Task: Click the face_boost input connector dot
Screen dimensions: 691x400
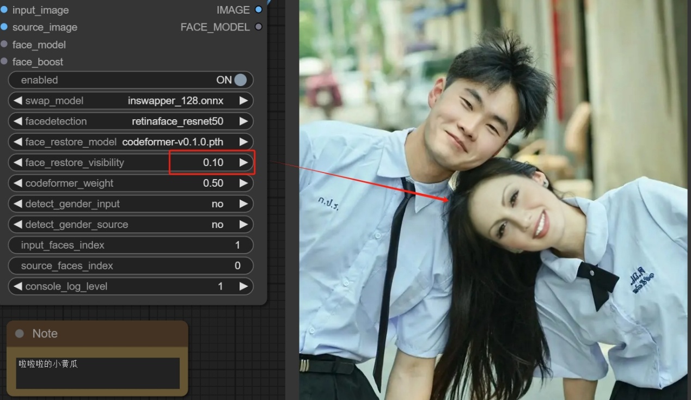Action: 4,62
